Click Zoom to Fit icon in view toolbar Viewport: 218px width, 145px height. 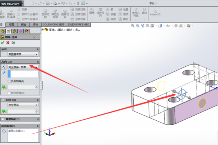[x=133, y=25]
